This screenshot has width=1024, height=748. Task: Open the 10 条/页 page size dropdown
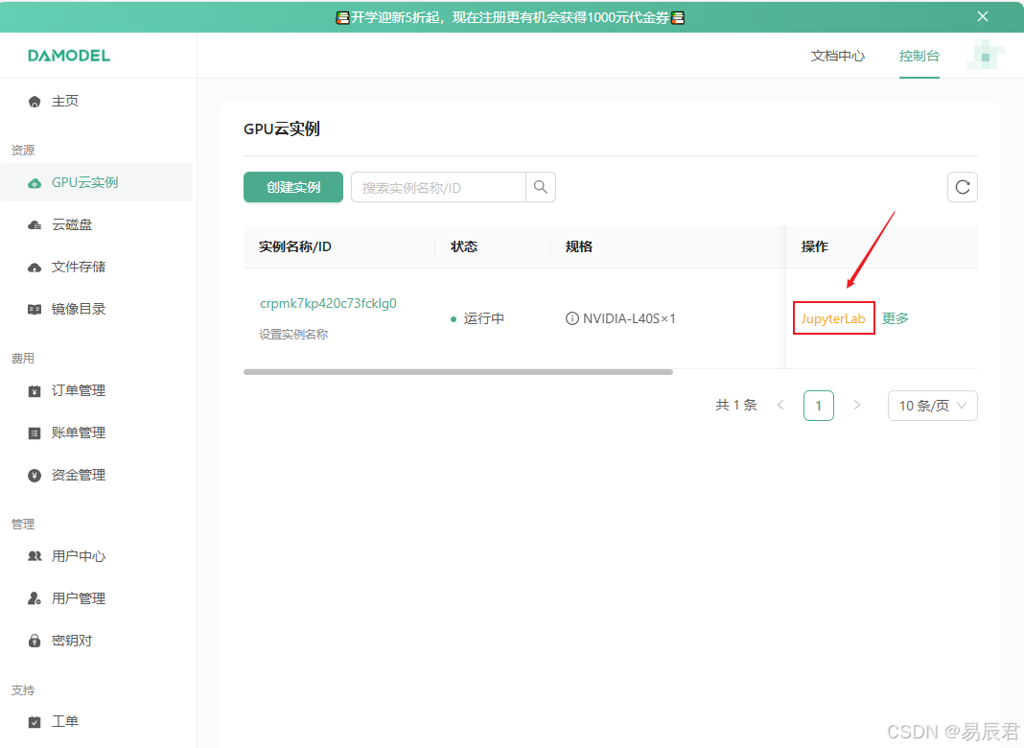point(932,406)
